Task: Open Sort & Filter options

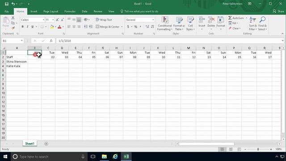Action: click(x=253, y=24)
